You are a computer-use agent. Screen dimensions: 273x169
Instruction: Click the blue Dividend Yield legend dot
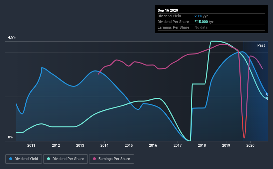[11, 159]
